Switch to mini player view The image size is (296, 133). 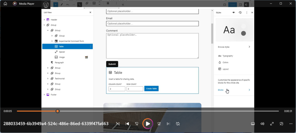pyautogui.click(x=281, y=124)
